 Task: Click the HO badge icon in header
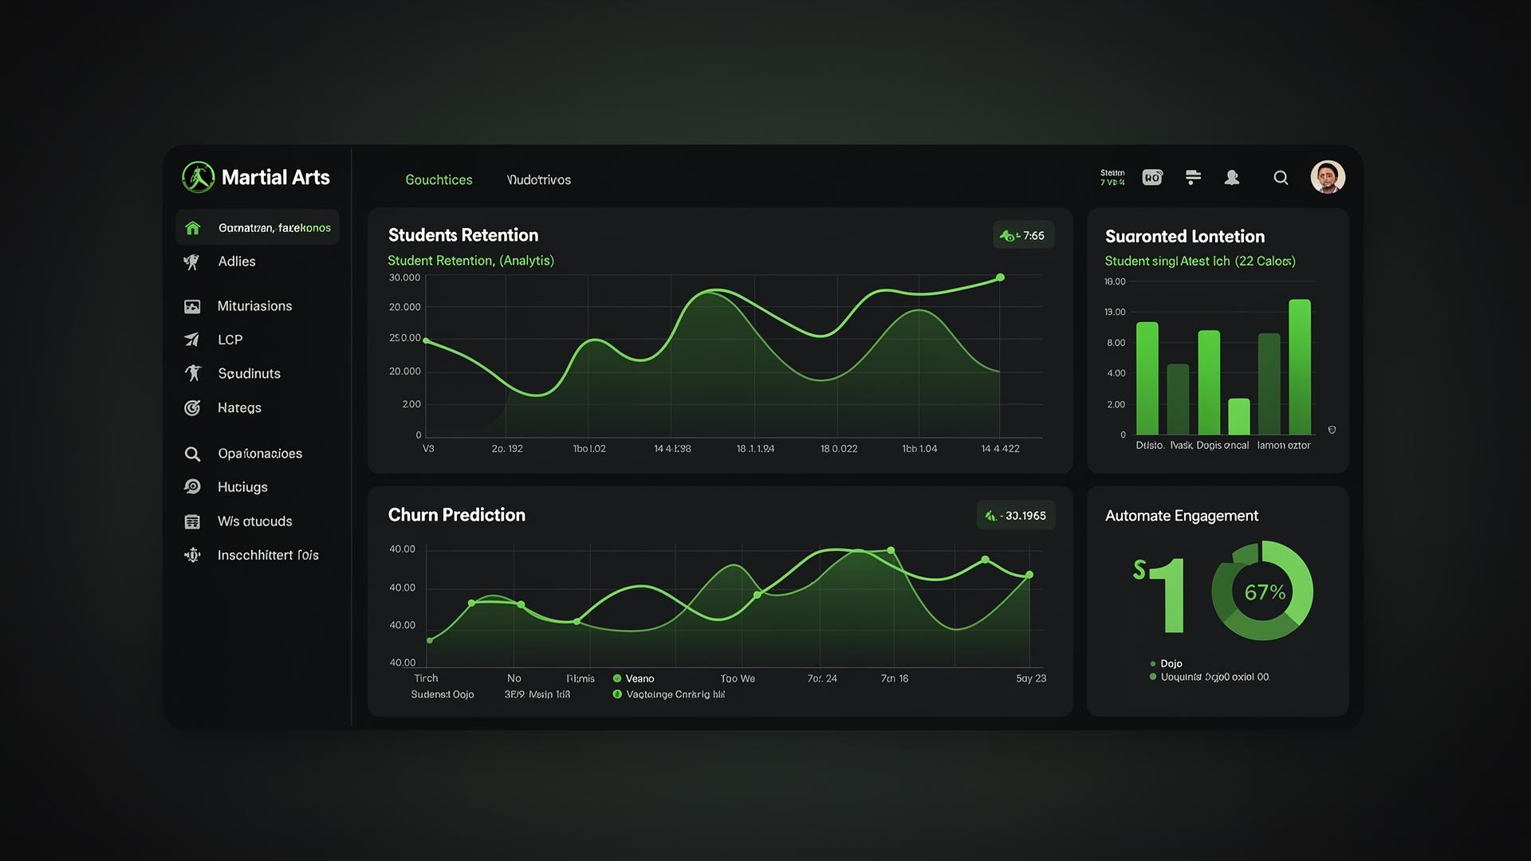[1152, 178]
